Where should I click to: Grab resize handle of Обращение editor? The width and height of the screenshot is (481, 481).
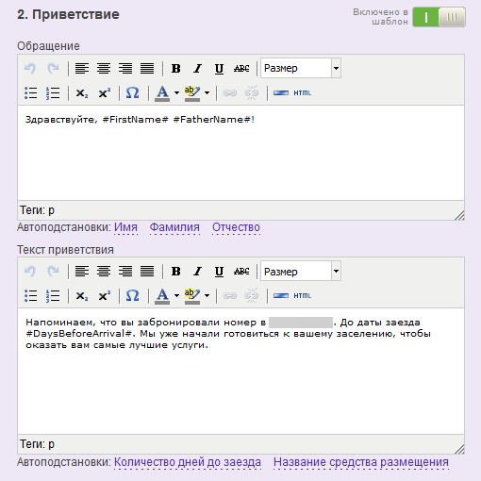[x=459, y=215]
